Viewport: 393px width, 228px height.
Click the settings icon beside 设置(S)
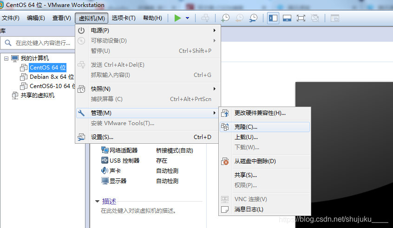point(81,137)
